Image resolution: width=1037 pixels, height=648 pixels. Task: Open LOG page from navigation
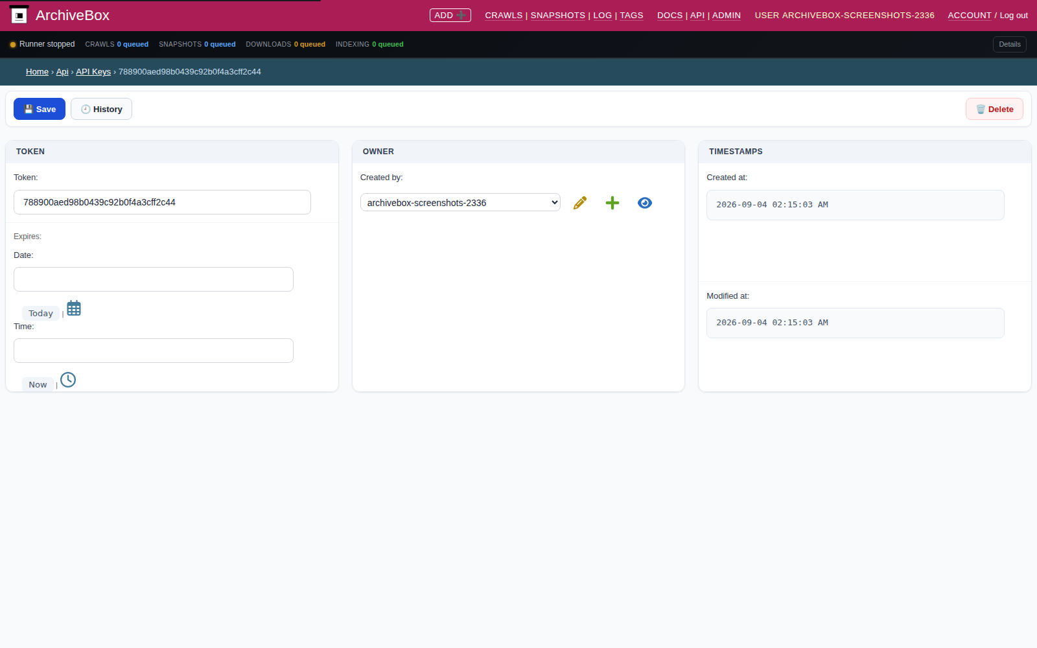coord(602,15)
